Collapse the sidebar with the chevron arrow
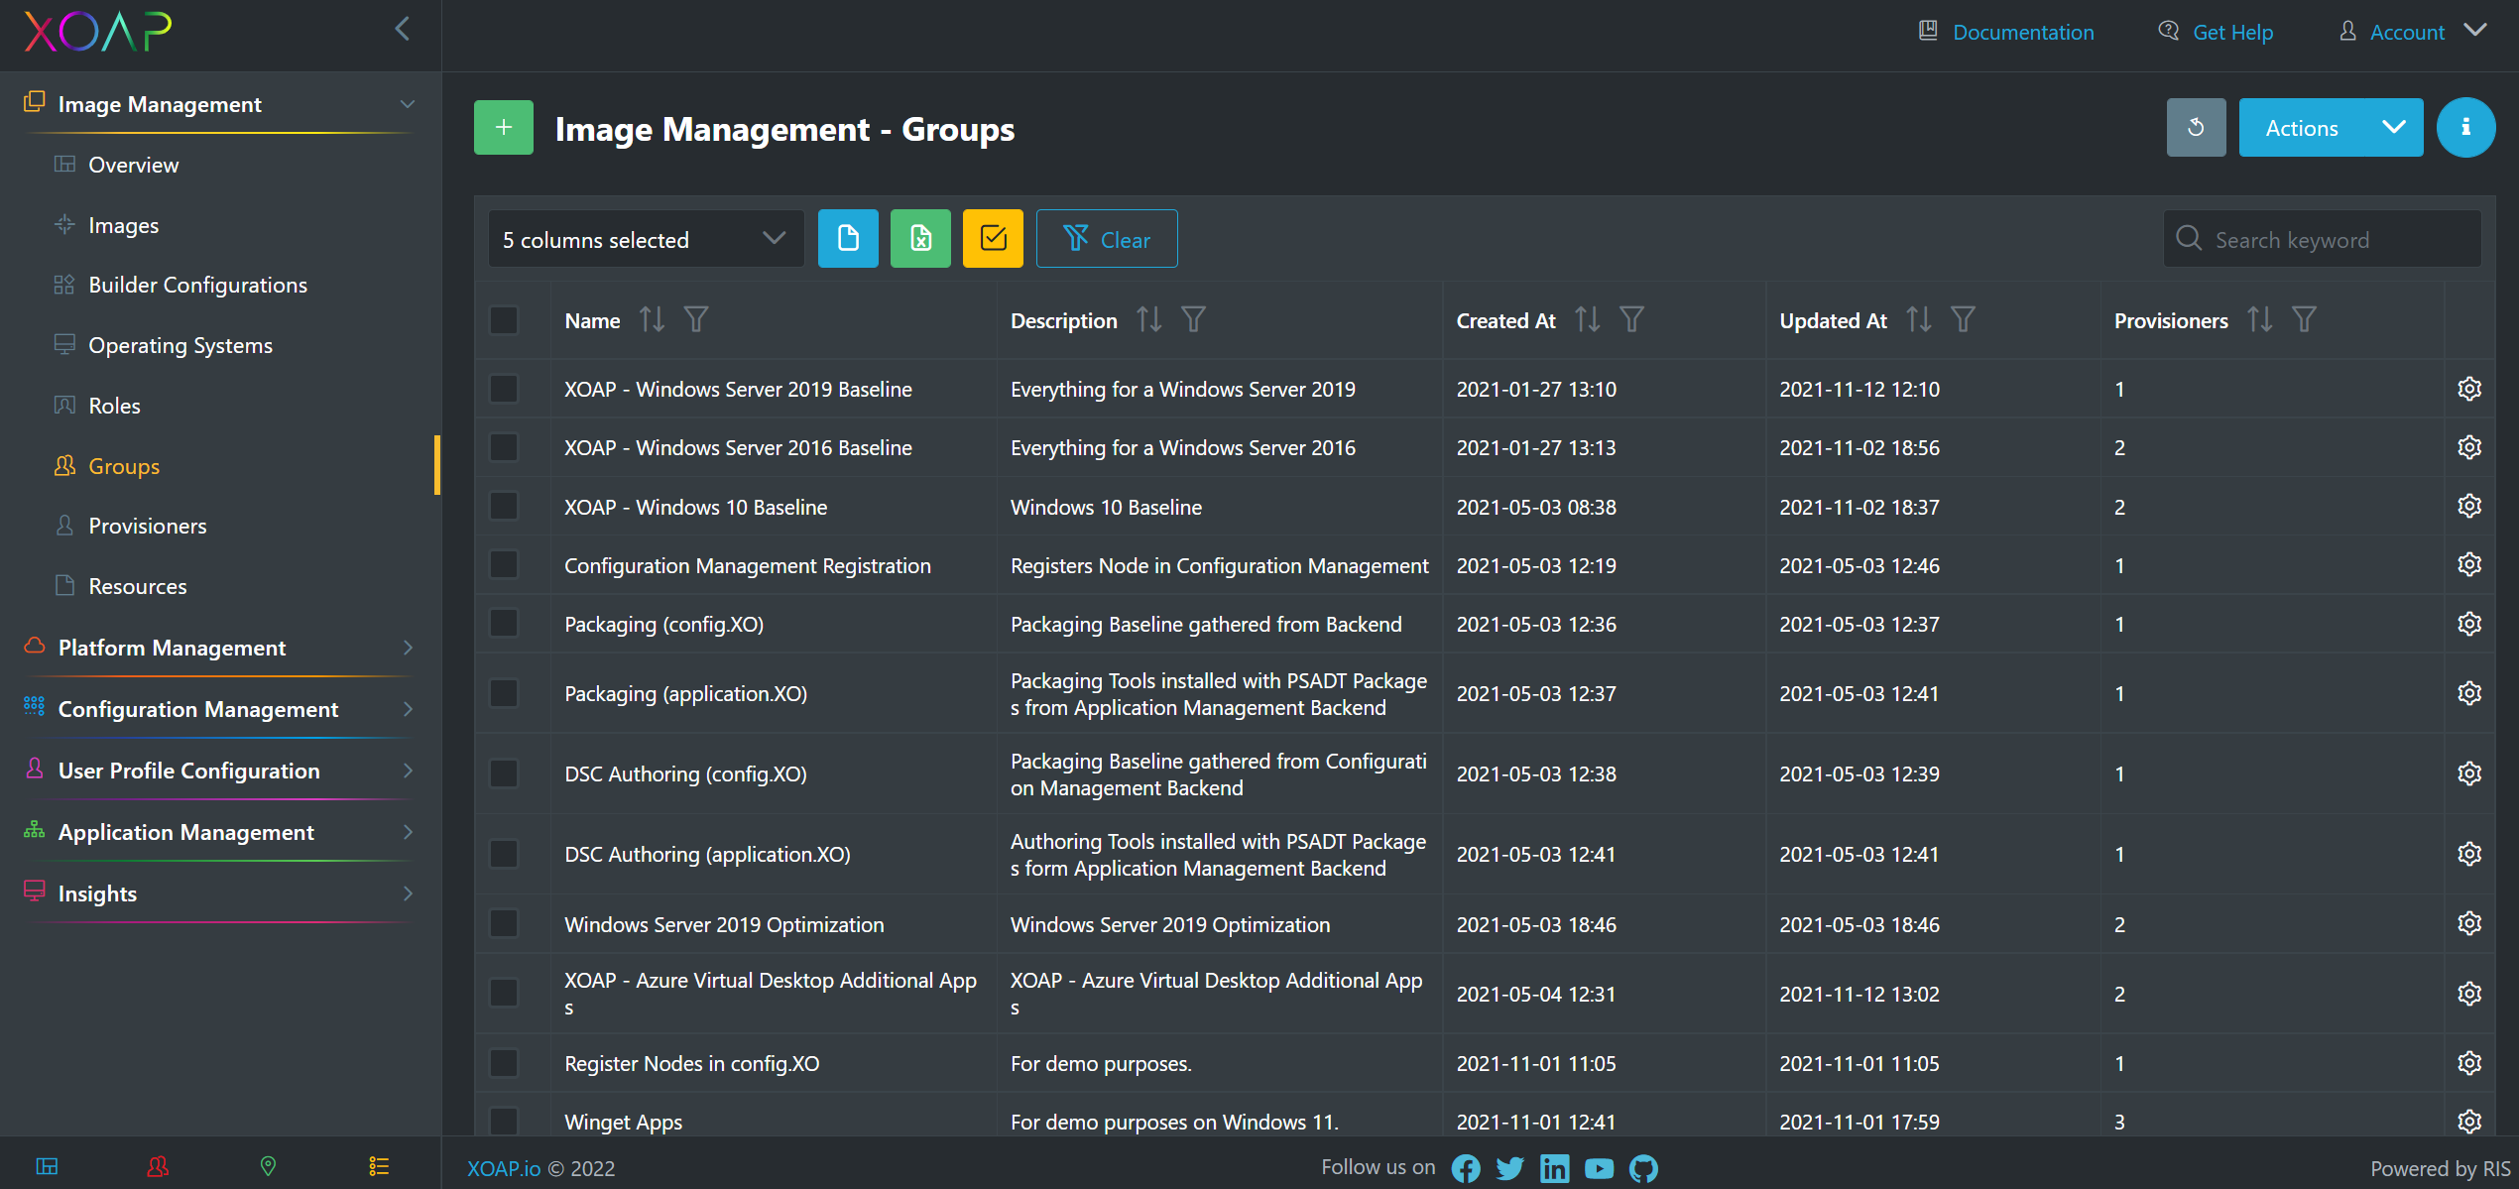Screen dimensions: 2519x1189 pos(402,29)
